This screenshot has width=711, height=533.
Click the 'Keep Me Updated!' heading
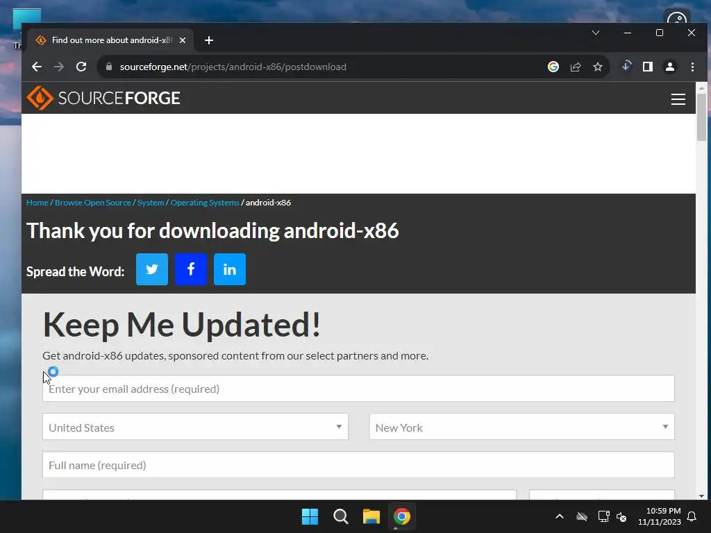point(181,325)
